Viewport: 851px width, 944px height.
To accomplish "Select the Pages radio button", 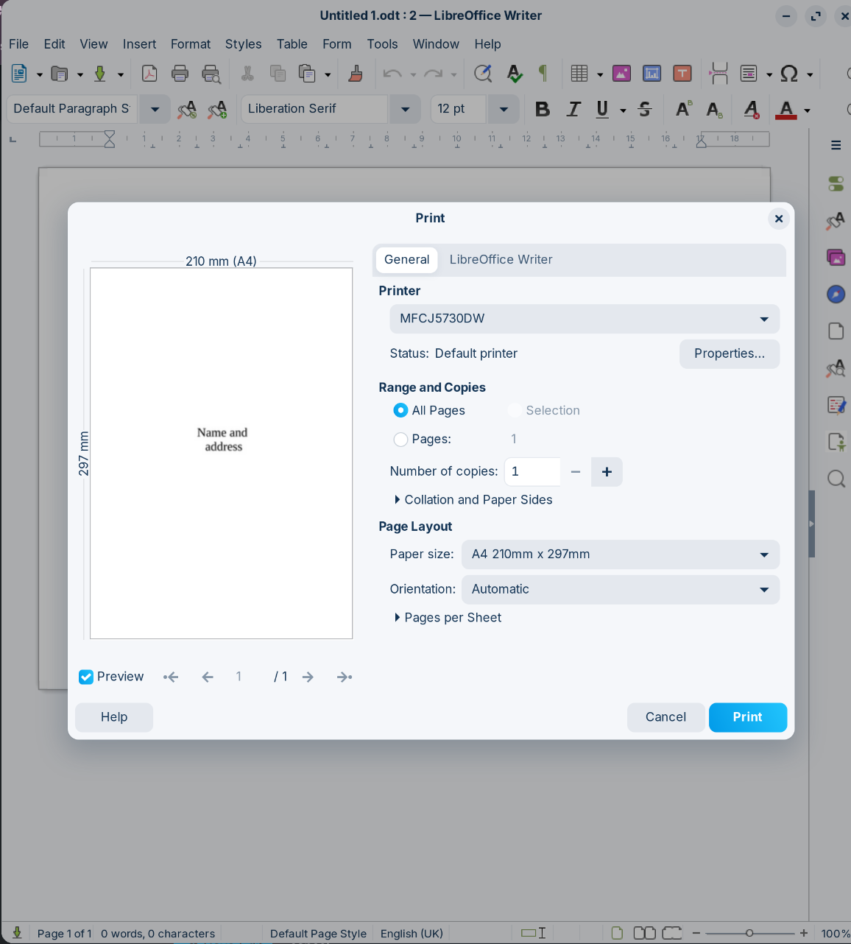I will click(400, 440).
